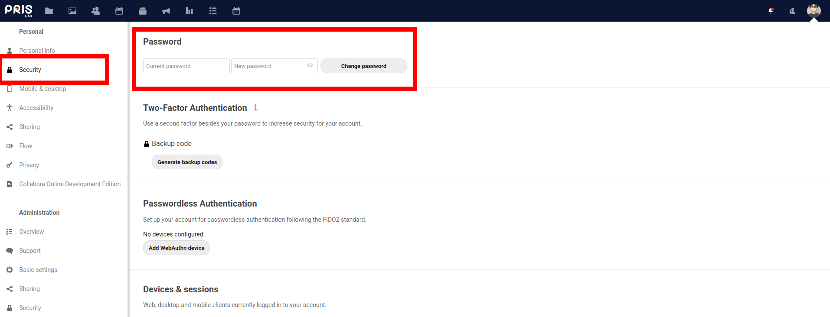Go to Personal info settings
The height and width of the screenshot is (317, 830).
37,51
